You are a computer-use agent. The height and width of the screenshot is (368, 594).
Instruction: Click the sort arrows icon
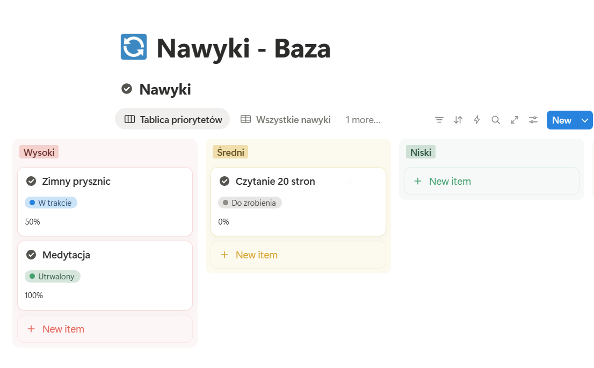(458, 120)
